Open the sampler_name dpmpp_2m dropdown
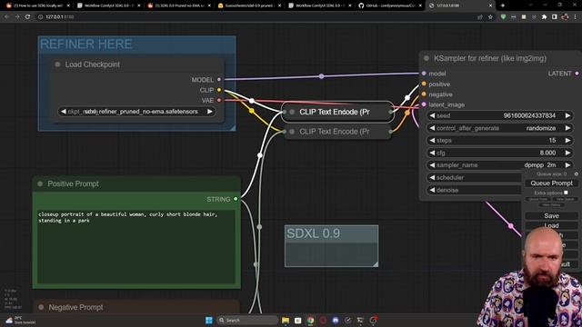Viewport: 582px width, 327px height. [500, 165]
